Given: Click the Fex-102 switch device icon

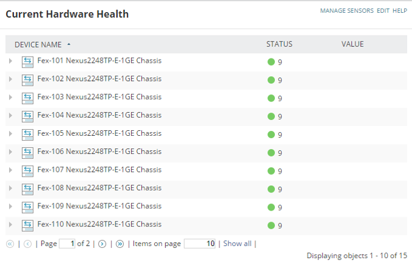Looking at the screenshot, I should tap(27, 80).
